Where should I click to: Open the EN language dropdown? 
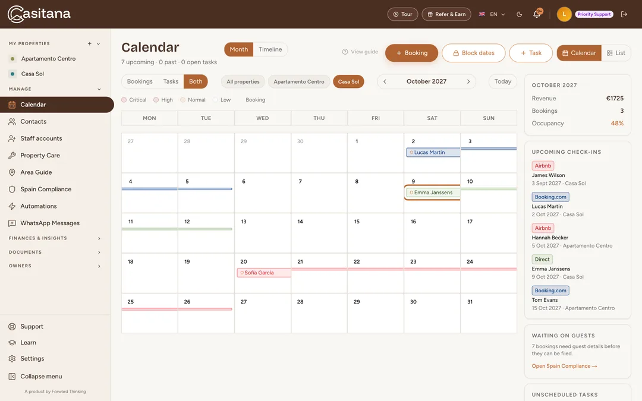(493, 14)
